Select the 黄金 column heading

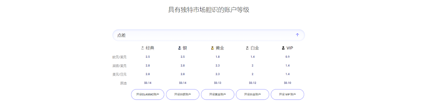[220, 48]
